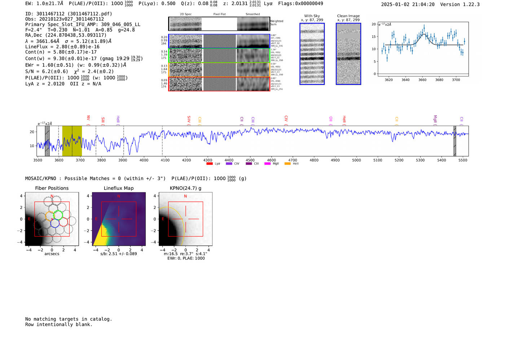Click the Weighted Sum 2D spectrum strip
Image resolution: width=505 pixels, height=344 pixels.
point(219,24)
